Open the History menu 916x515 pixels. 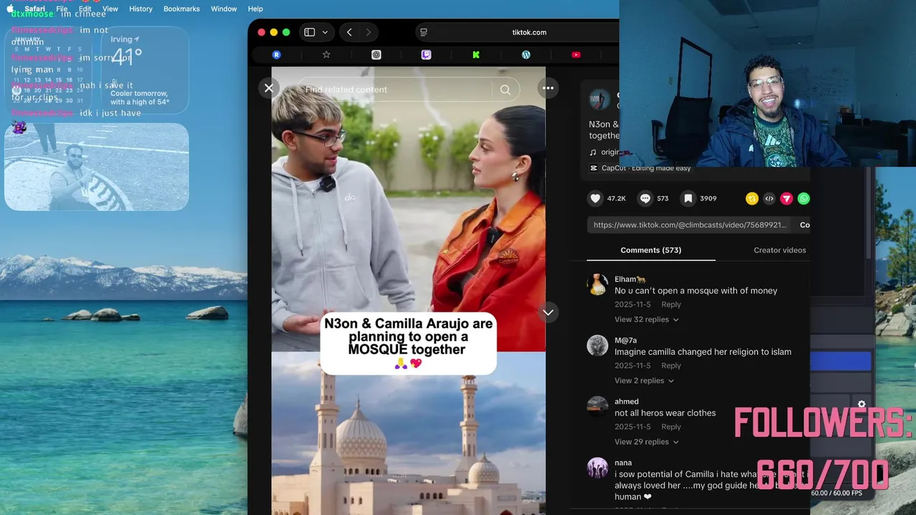(140, 9)
